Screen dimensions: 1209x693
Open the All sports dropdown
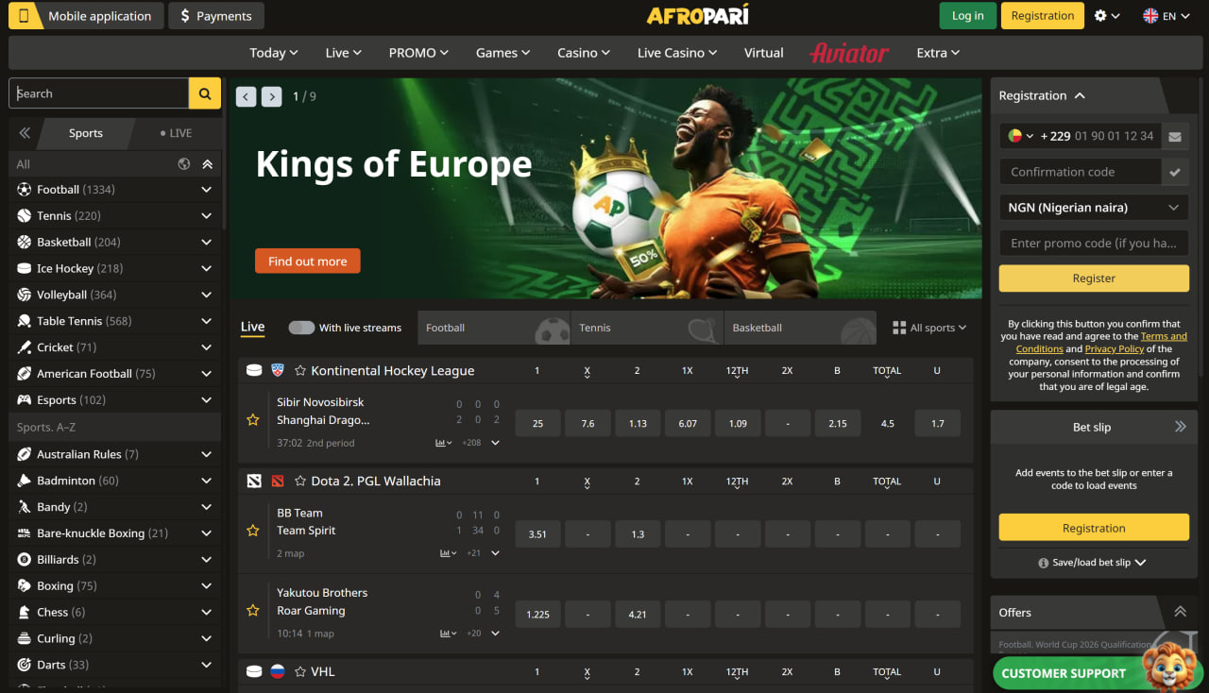click(x=929, y=328)
